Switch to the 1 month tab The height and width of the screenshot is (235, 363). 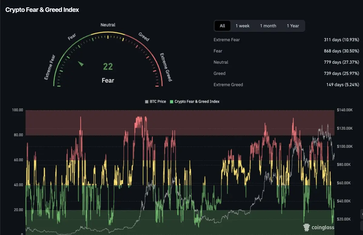click(268, 26)
